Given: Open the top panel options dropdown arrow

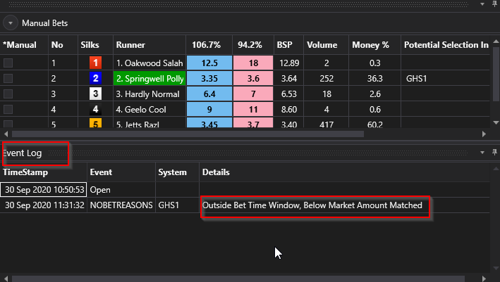Looking at the screenshot, I should point(482,4).
